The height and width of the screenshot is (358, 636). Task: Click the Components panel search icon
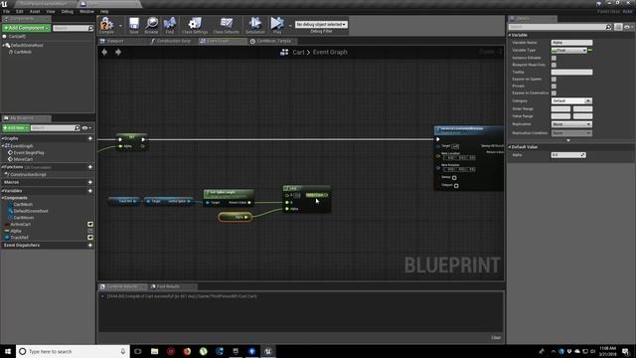[x=90, y=28]
